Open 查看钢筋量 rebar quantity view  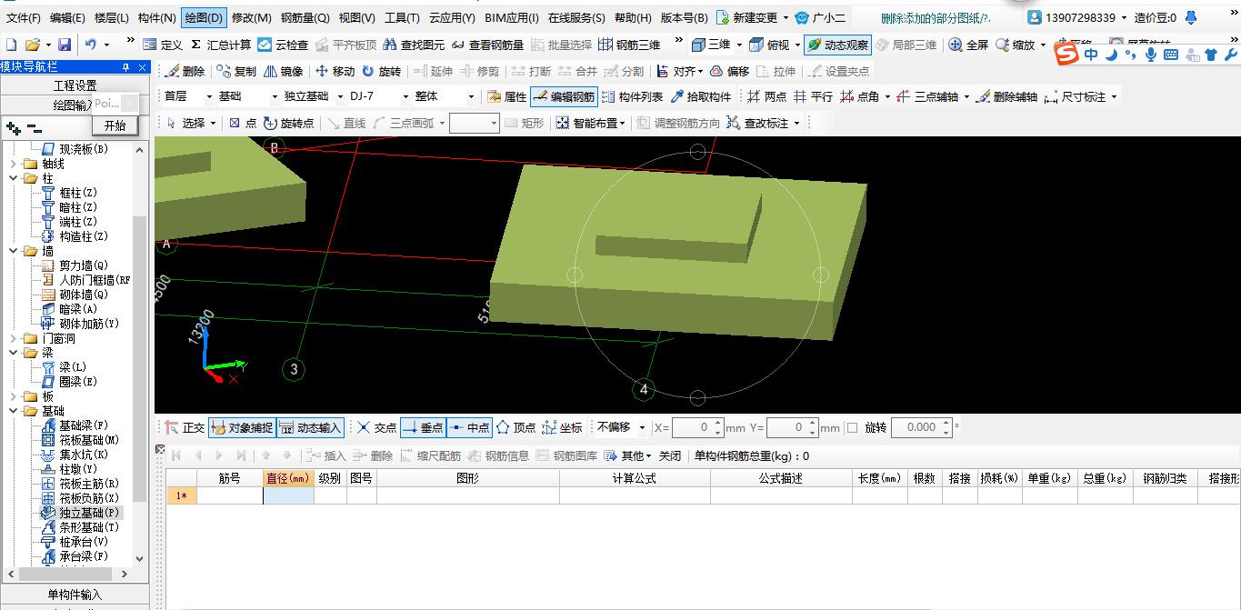(x=487, y=45)
